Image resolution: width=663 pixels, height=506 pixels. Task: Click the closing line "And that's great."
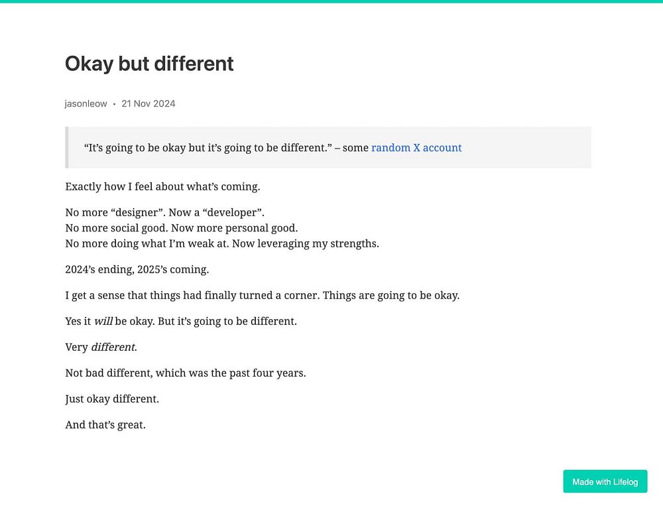click(105, 425)
